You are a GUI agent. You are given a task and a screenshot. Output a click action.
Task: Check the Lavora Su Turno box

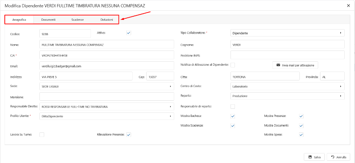[42, 135]
